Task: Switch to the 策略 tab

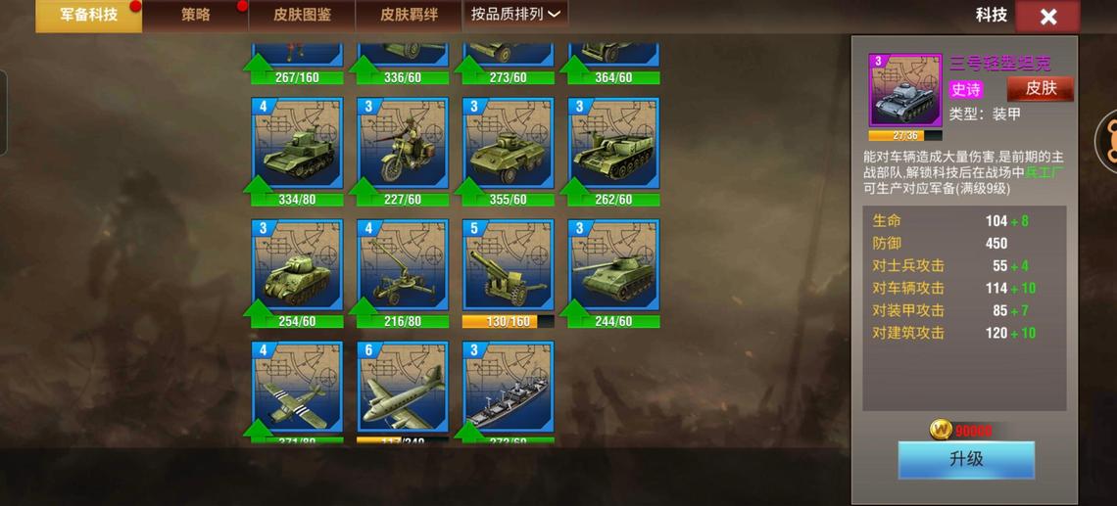Action: 195,15
